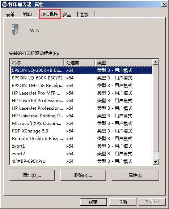Go to the 安全 tab

(69, 14)
